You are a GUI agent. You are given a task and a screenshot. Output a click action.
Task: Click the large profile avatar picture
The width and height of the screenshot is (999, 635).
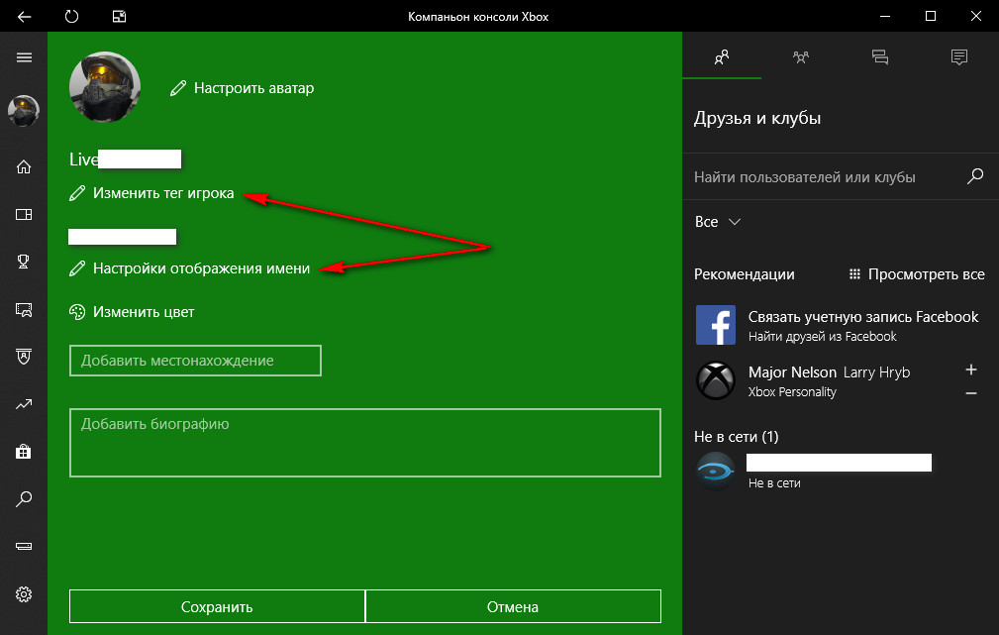[105, 87]
